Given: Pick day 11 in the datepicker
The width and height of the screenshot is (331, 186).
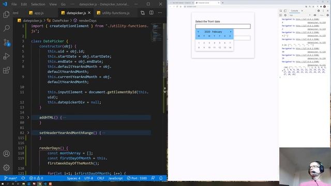Looking at the screenshot, I should [x=214, y=48].
